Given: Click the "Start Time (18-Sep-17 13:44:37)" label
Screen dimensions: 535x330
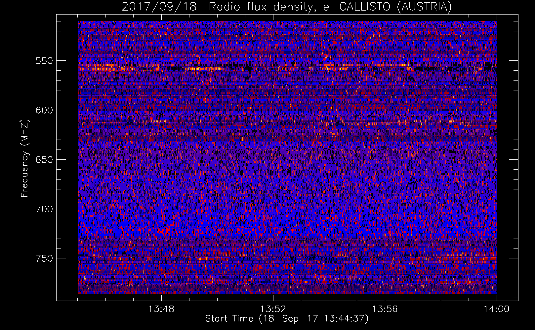Looking at the screenshot, I should pos(287,319).
